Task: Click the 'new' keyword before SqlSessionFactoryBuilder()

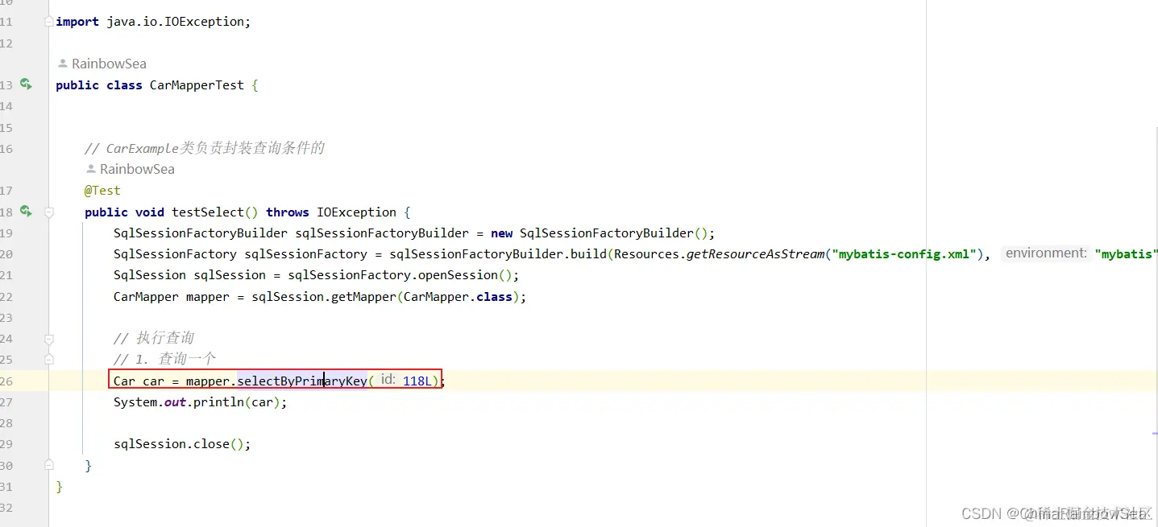Action: [501, 233]
